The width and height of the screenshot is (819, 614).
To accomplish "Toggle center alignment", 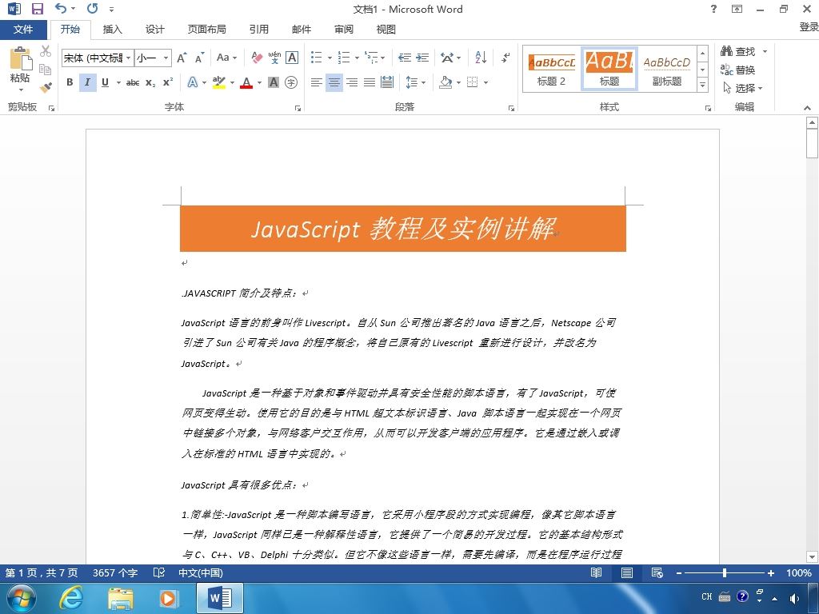I will 334,82.
